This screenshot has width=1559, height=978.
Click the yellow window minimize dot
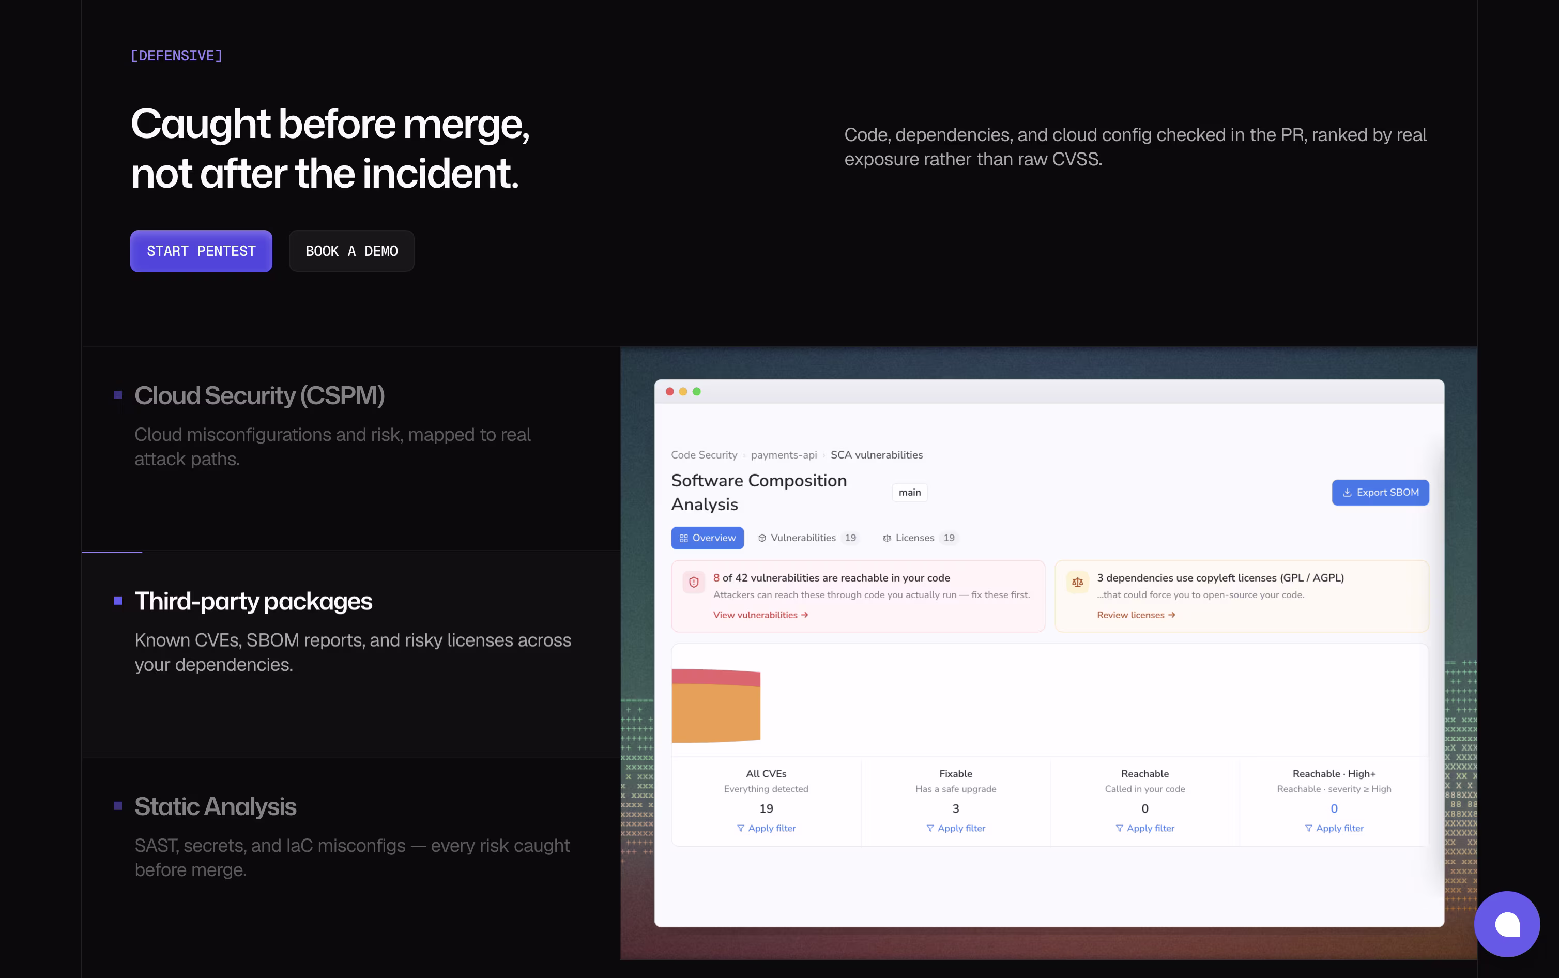tap(683, 391)
